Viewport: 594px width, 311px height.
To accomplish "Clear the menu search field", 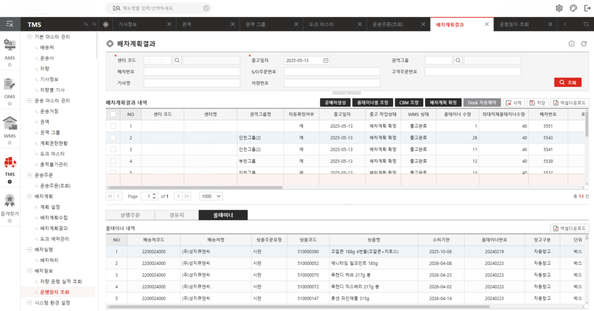I will (x=206, y=8).
